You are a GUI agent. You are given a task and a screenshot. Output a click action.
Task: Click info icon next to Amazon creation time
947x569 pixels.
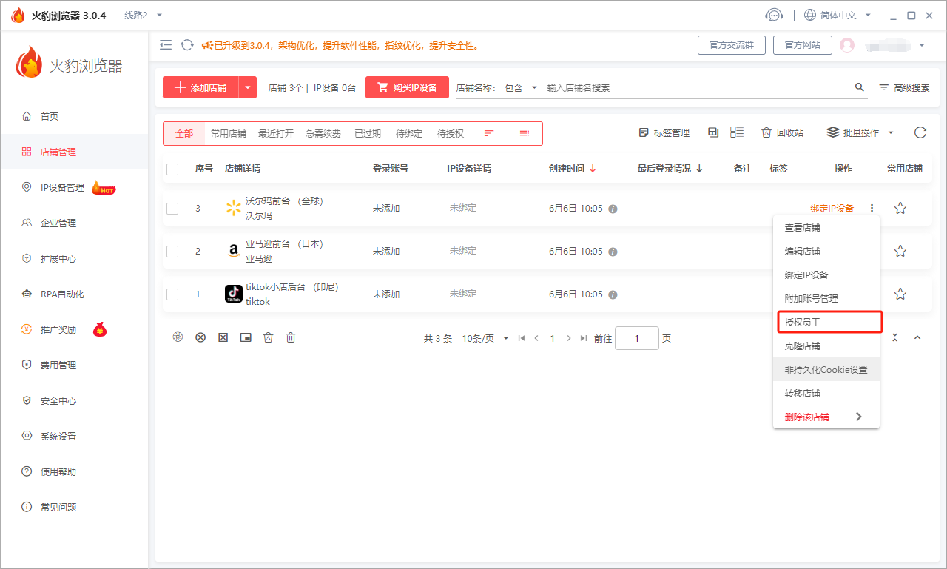[613, 252]
